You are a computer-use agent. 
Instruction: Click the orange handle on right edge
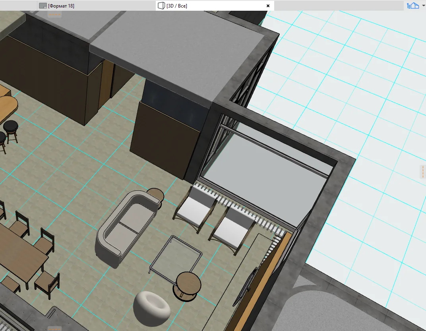pyautogui.click(x=423, y=172)
